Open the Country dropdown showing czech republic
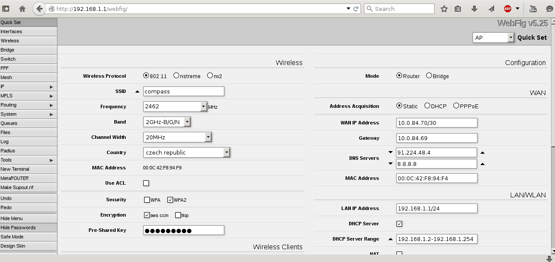The height and width of the screenshot is (262, 555). pyautogui.click(x=226, y=152)
